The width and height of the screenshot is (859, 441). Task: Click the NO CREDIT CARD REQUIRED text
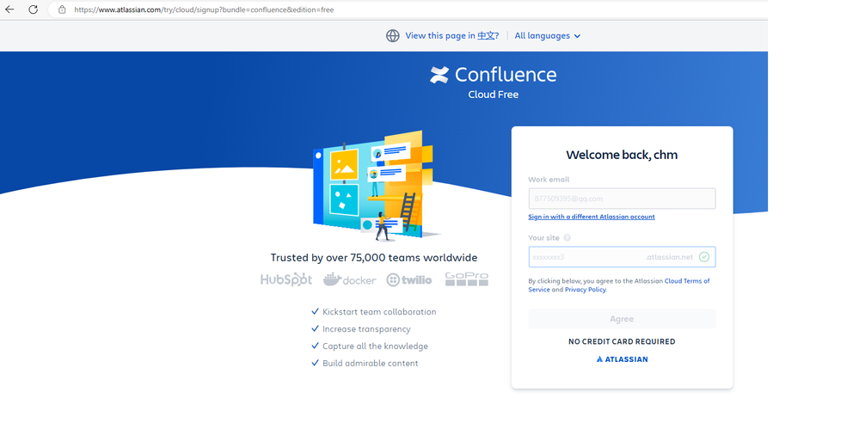pyautogui.click(x=622, y=341)
